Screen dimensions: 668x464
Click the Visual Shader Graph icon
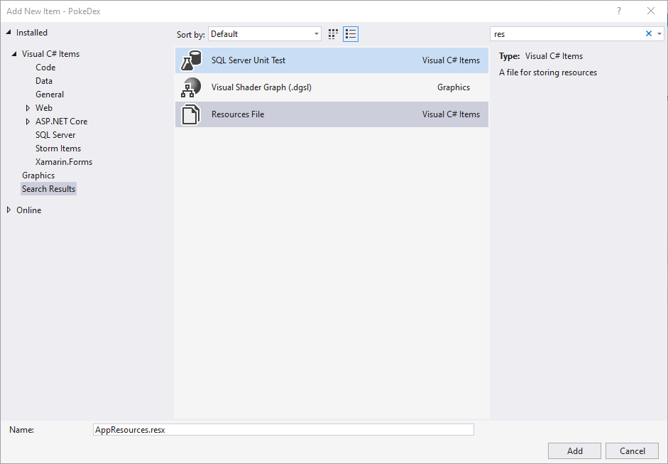tap(190, 88)
